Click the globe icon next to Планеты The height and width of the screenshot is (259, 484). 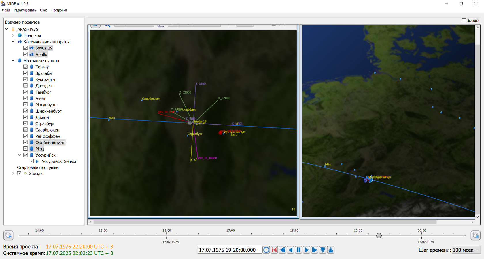(x=20, y=35)
